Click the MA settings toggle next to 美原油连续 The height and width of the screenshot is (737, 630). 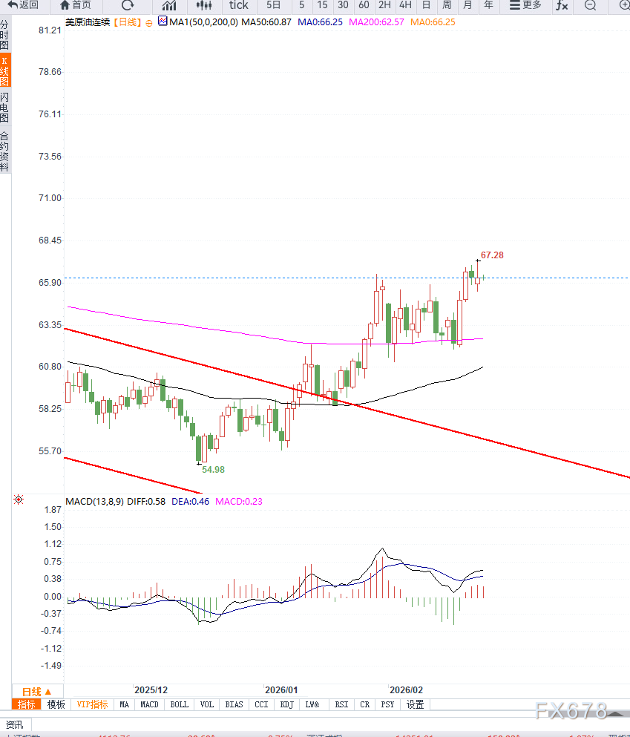(x=162, y=22)
